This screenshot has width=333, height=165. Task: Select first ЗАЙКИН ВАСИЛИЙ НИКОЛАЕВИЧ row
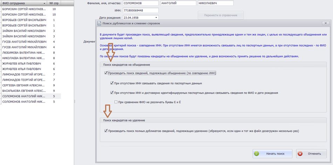(x=30, y=31)
